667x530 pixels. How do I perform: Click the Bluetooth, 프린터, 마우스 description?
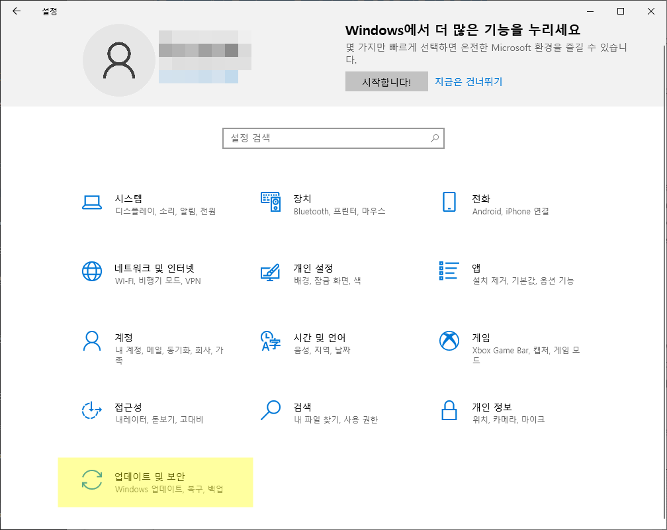click(339, 211)
